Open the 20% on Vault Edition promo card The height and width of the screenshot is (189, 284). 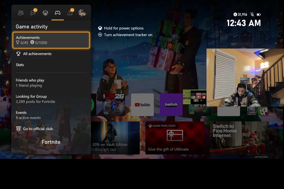coord(115,138)
